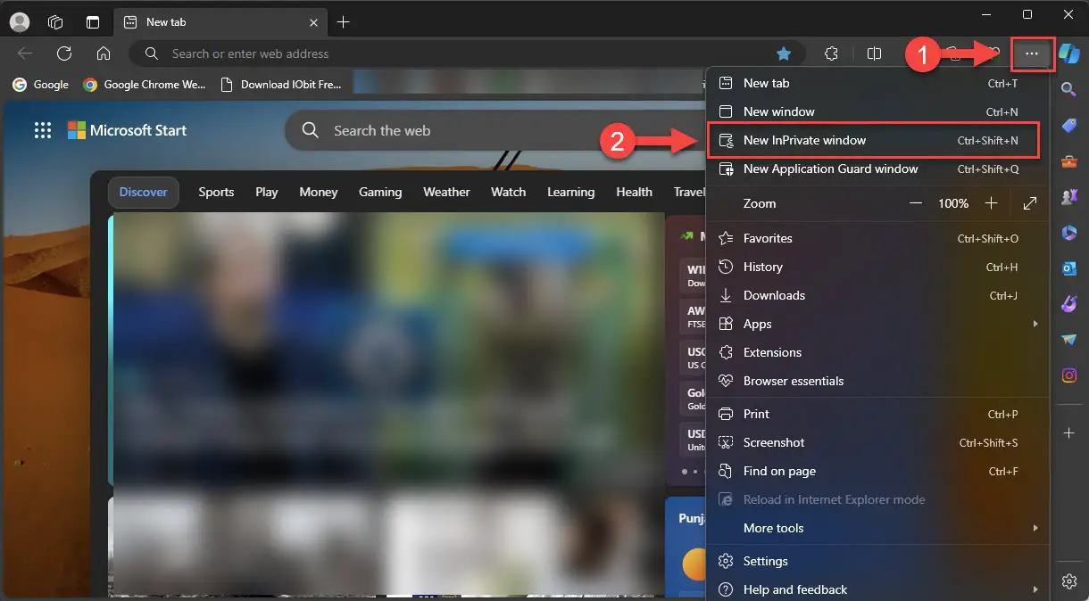Screen dimensions: 1089x601
Task: Click the split screen icon in the toolbar
Action: point(875,54)
